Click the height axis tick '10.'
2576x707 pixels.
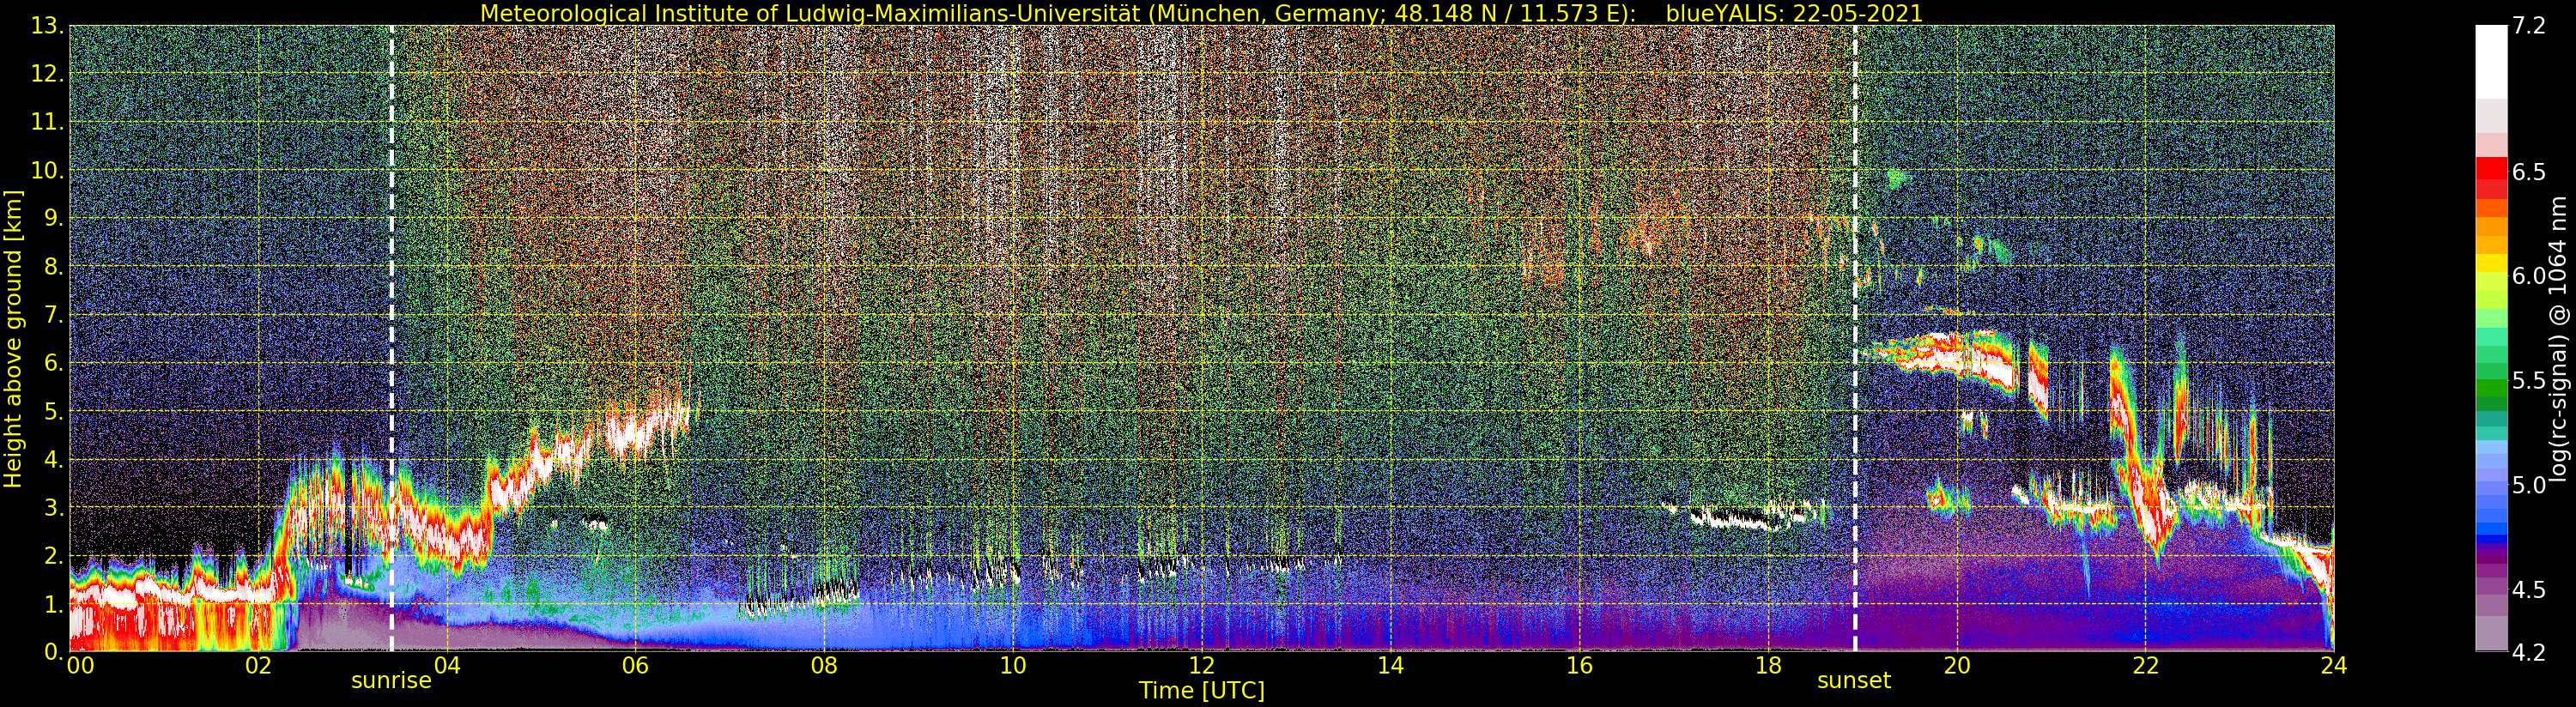click(48, 170)
